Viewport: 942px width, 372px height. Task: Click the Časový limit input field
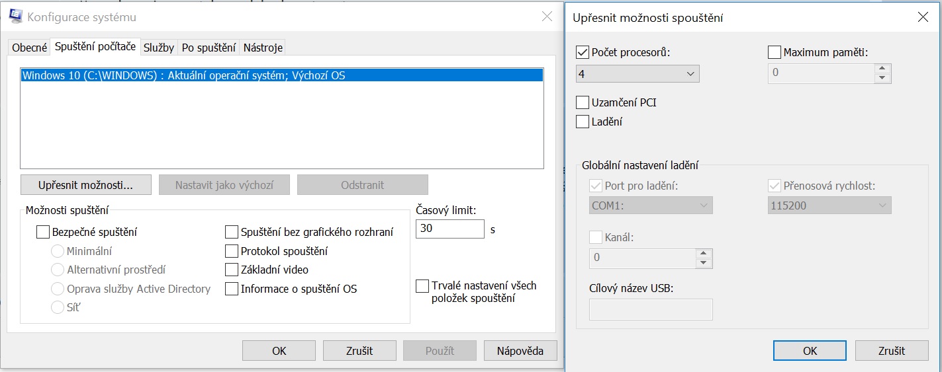[x=450, y=229]
